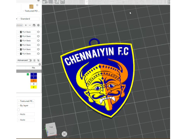Open the third PLA Basic filament dropdown
186x139 pixels.
[x=26, y=41]
